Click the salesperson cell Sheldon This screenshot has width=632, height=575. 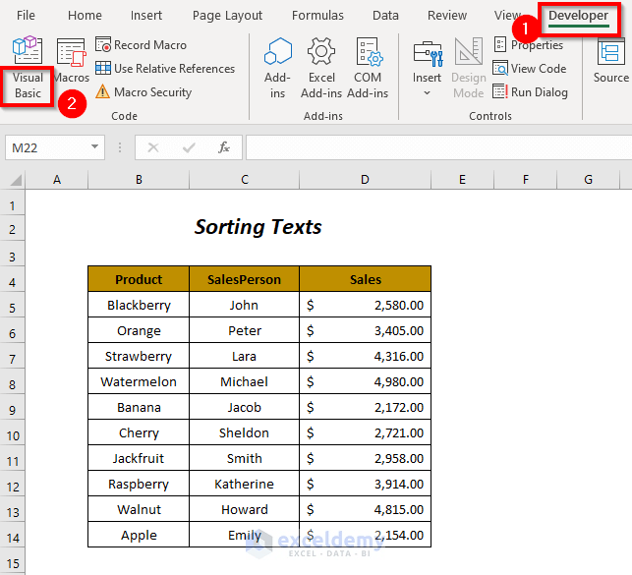[x=245, y=432]
